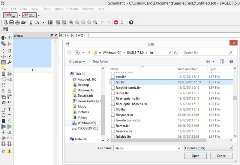This screenshot has height=165, width=240.
Task: Open recent locations dropdown beside Forward
Action: [83, 53]
